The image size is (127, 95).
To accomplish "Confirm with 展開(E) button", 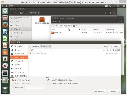I will pos(114,92).
